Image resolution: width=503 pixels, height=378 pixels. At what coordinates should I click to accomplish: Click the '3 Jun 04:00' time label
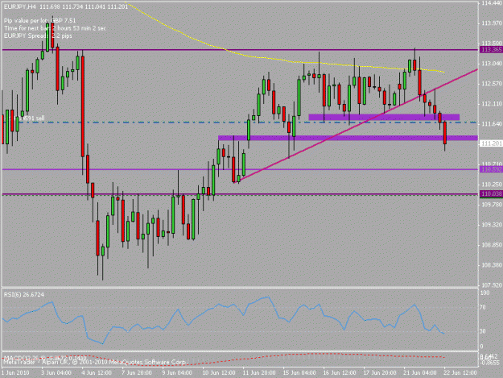(56, 372)
